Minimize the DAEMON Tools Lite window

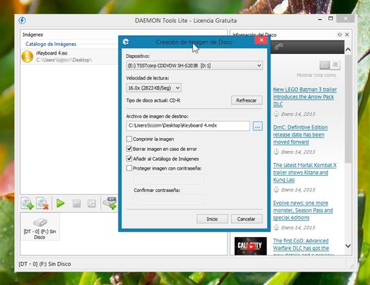tap(320, 20)
